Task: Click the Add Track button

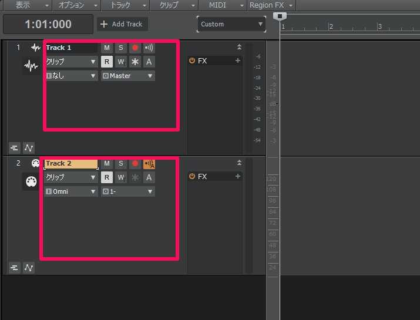Action: click(122, 24)
